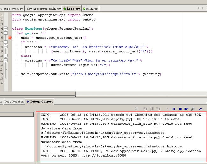Collapse the Sign in greeting fold marker

pyautogui.click(x=6, y=60)
